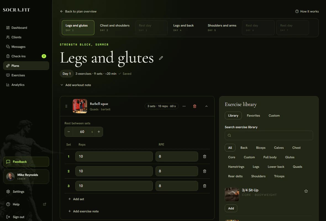Increase rest between sets
The height and width of the screenshot is (221, 326).
click(x=99, y=132)
